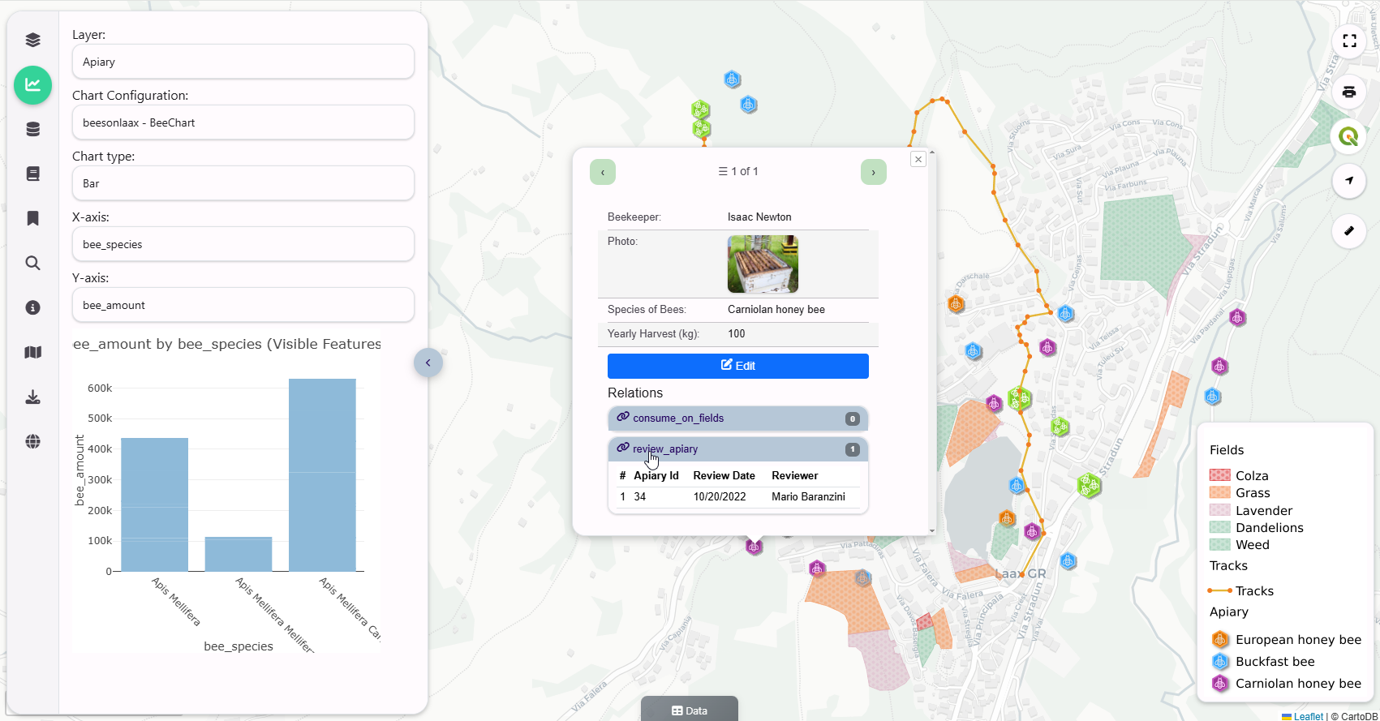Go to next feature in popup

click(874, 172)
